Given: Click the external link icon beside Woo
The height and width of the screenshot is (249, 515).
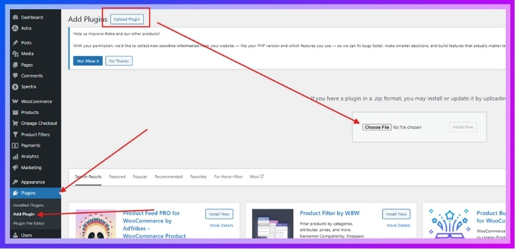Looking at the screenshot, I should (261, 176).
